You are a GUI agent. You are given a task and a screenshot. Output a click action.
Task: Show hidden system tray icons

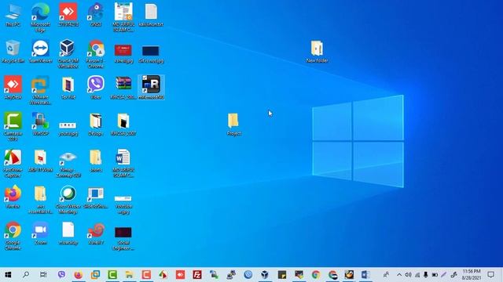pyautogui.click(x=399, y=275)
